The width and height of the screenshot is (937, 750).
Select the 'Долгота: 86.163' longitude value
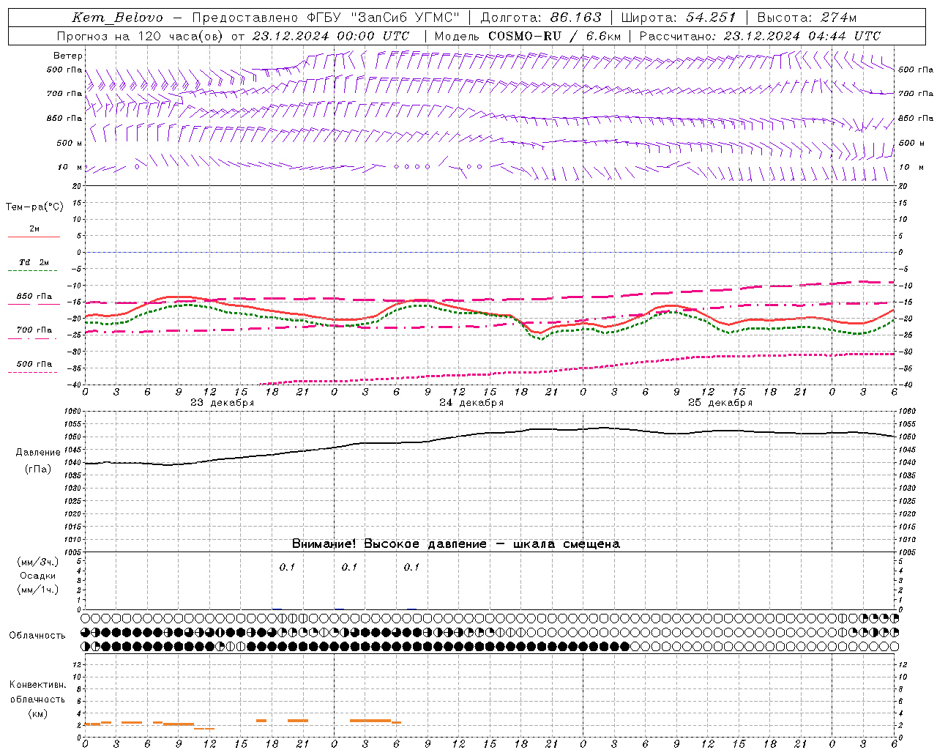(541, 18)
